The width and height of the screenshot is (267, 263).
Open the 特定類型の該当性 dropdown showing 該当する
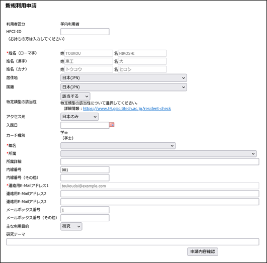tap(75, 96)
